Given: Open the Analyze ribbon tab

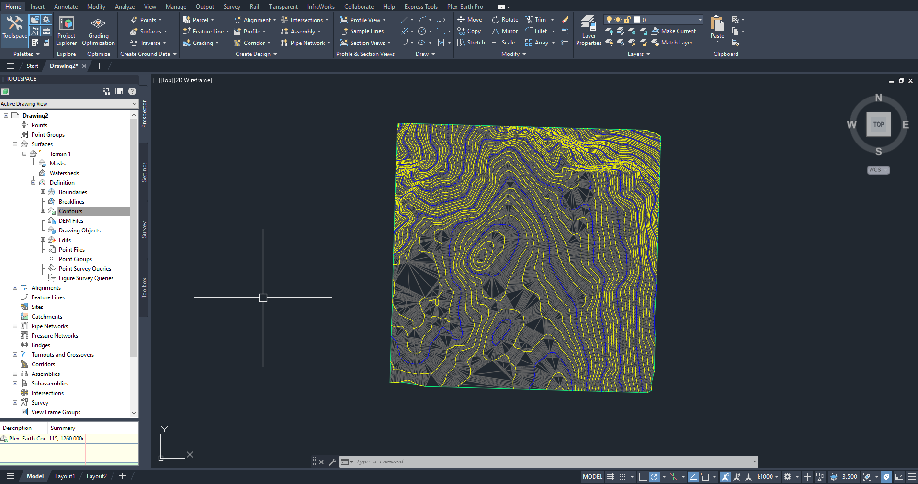Looking at the screenshot, I should point(125,6).
